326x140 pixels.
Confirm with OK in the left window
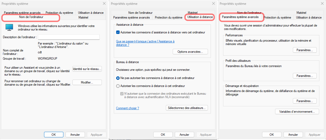[x=54, y=135]
